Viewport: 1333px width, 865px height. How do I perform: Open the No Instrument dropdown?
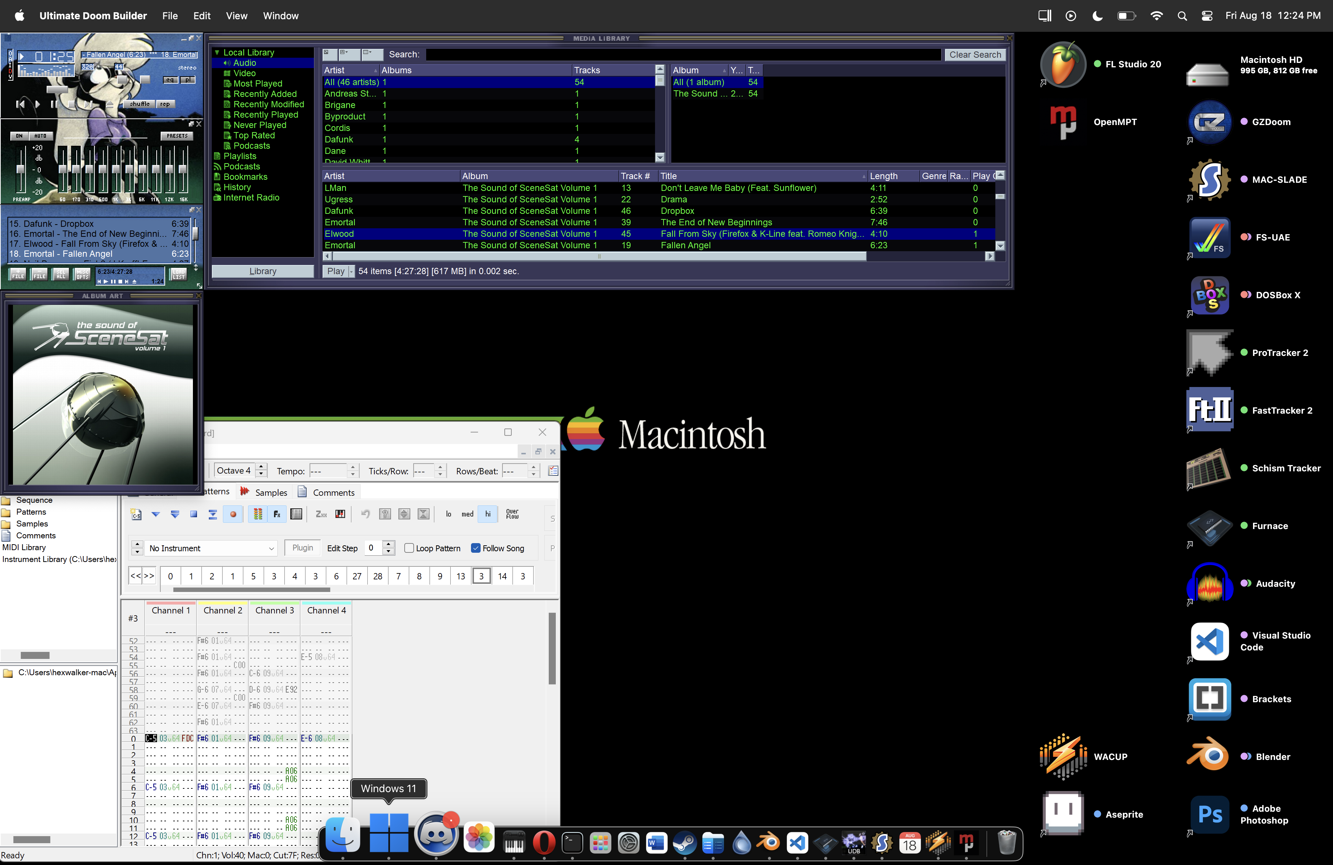coord(271,548)
